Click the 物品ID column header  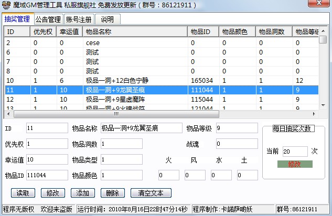tap(203, 31)
